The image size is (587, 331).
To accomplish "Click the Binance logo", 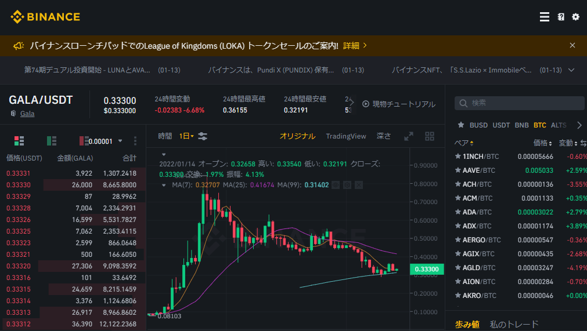I will [x=45, y=17].
